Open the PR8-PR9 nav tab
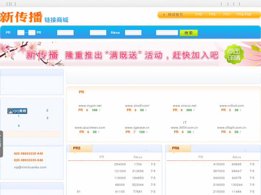 tap(244, 15)
